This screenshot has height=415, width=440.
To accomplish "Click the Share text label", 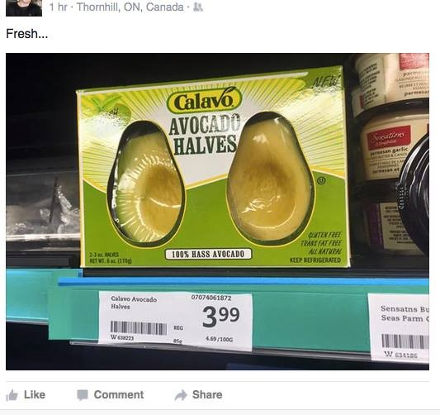I will (x=207, y=395).
